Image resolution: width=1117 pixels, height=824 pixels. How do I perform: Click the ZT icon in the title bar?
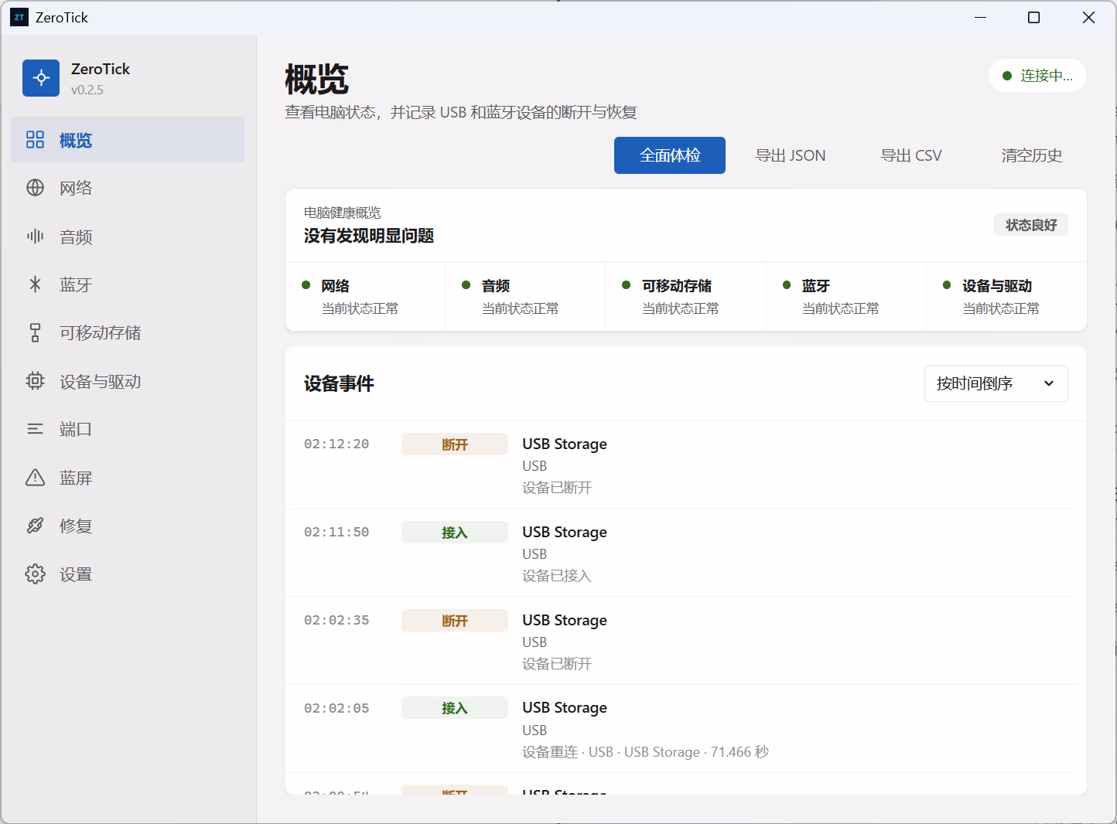click(x=19, y=17)
